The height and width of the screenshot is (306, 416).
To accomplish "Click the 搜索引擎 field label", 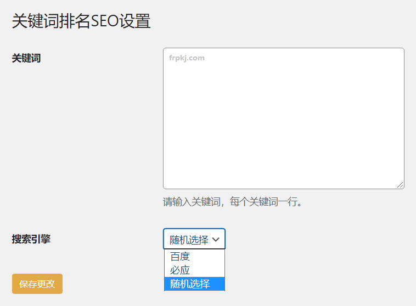I will pos(31,239).
